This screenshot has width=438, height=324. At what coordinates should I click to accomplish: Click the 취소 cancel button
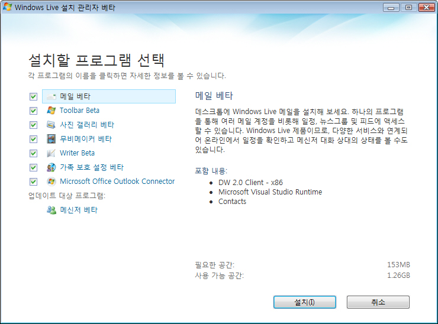coord(378,302)
